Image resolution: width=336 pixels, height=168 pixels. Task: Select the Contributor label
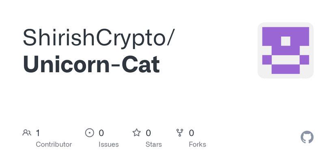tap(54, 144)
